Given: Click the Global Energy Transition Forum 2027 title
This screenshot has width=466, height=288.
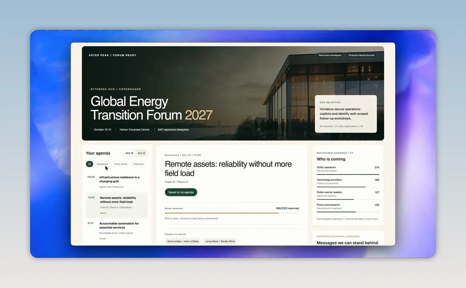Looking at the screenshot, I should [x=151, y=108].
